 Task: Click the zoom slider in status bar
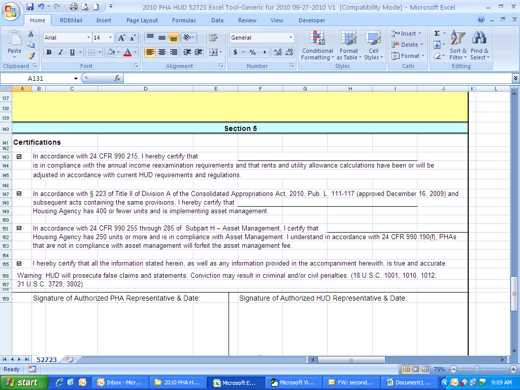[x=476, y=369]
